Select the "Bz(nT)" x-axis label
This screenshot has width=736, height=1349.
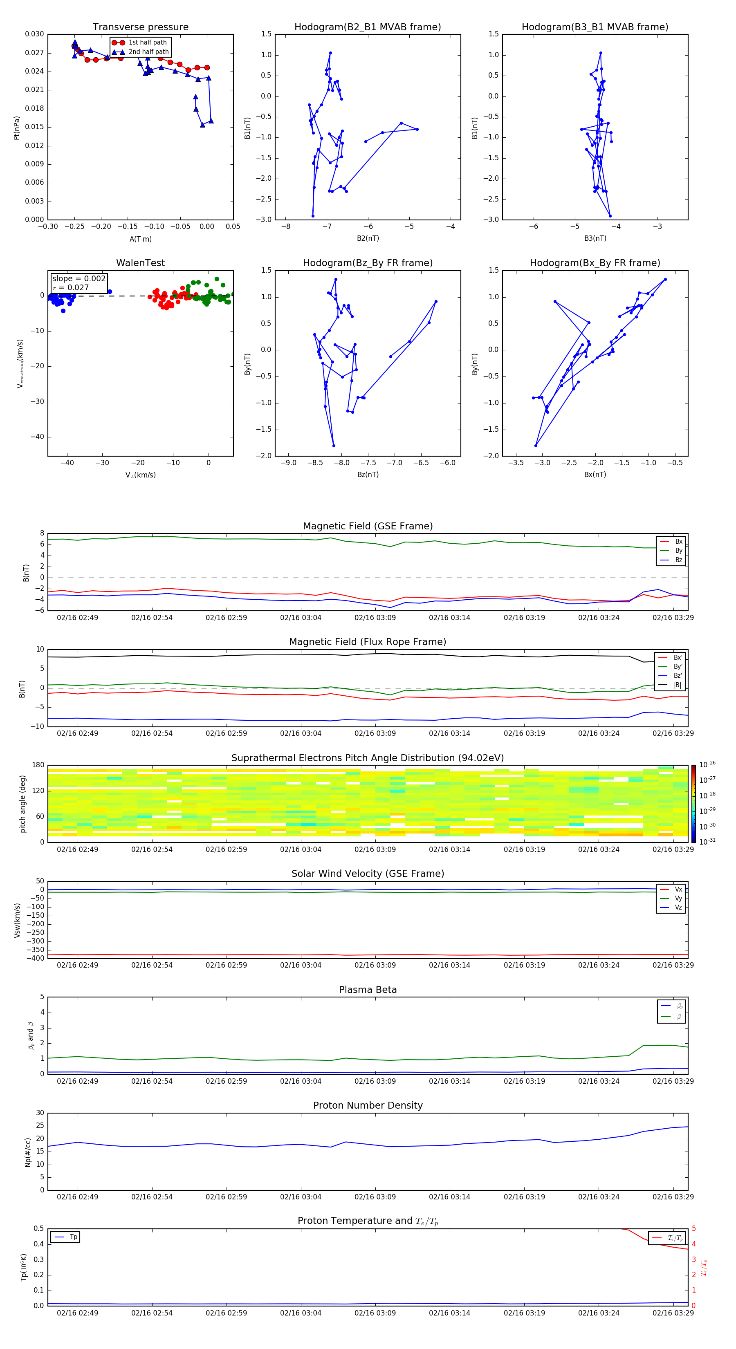click(x=368, y=475)
